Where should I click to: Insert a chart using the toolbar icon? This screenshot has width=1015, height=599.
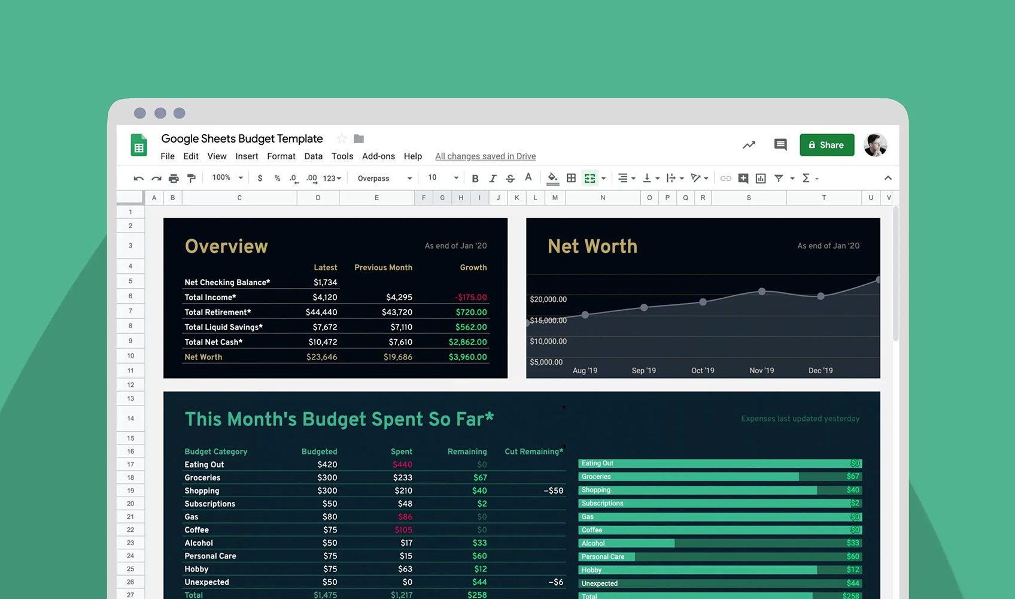[761, 178]
